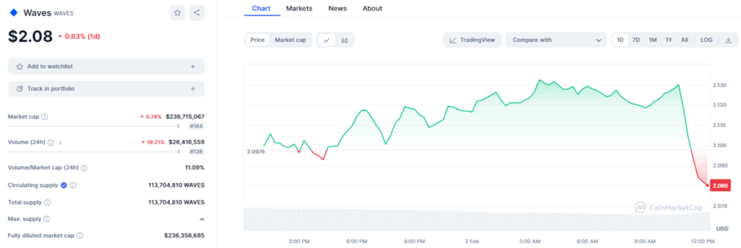
Task: Click Track in portfolio button
Action: click(106, 89)
